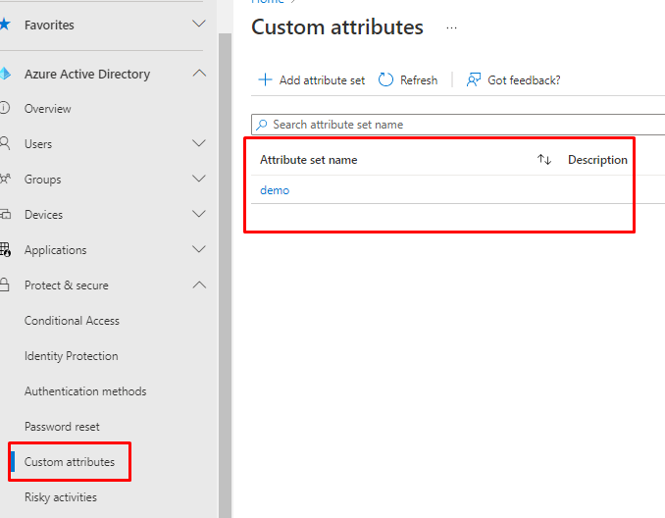
Task: Expand the Devices section chevron
Action: point(199,215)
